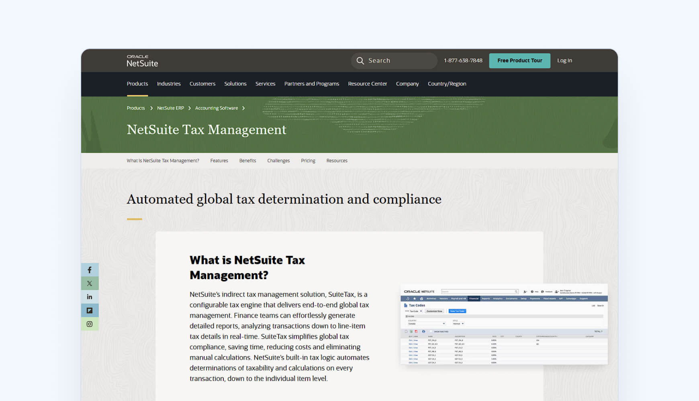Open the Customers menu

point(202,84)
